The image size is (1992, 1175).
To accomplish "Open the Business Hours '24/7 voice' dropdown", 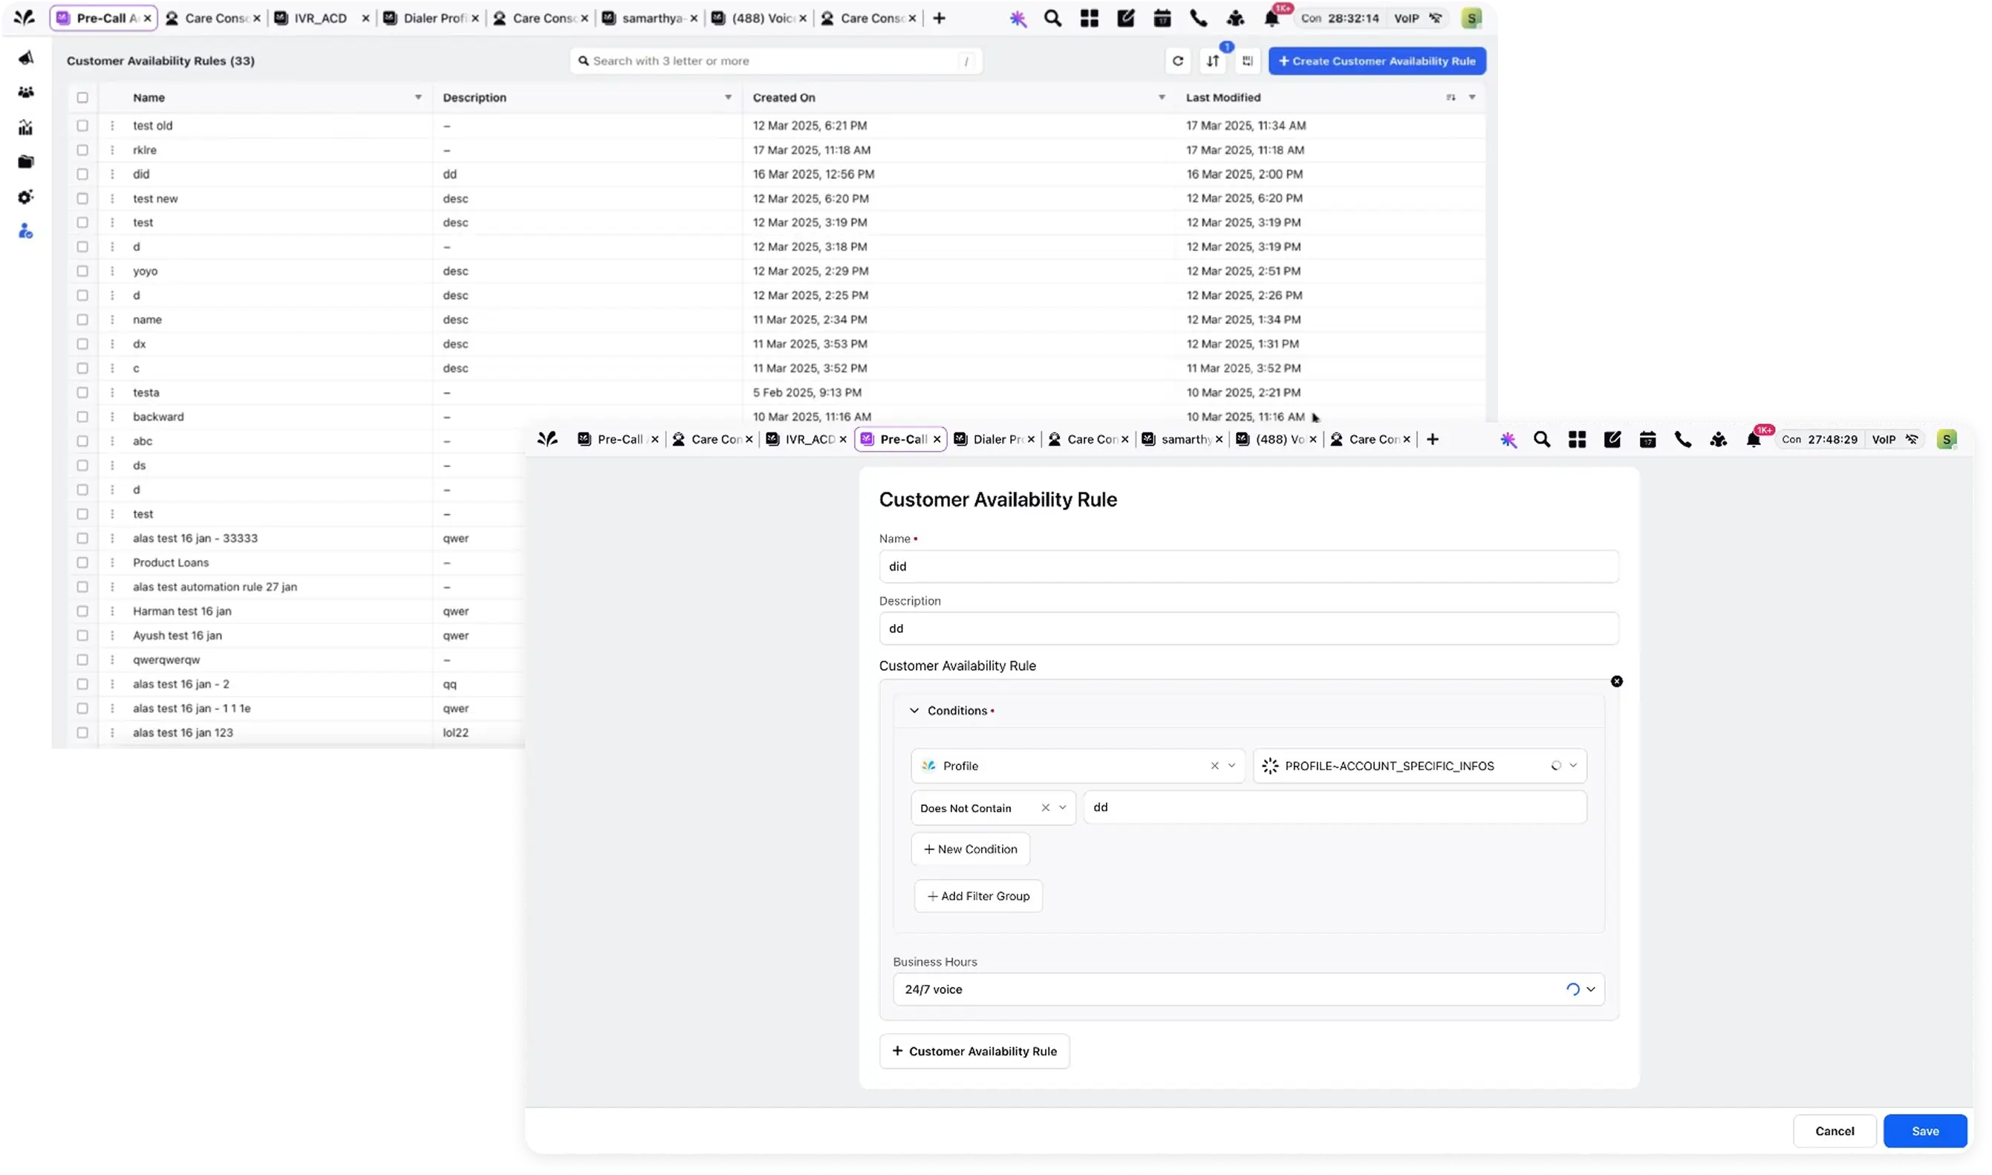I will click(x=1589, y=989).
